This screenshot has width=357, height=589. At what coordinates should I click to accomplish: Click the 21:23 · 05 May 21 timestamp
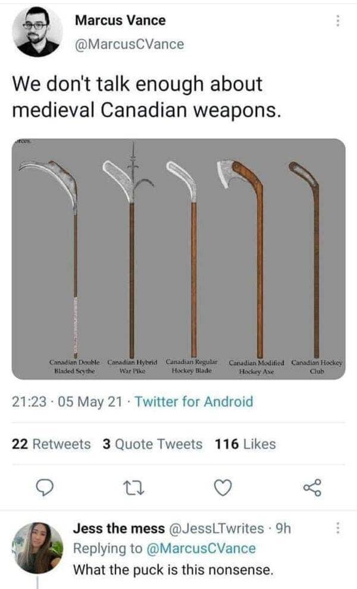pos(66,402)
